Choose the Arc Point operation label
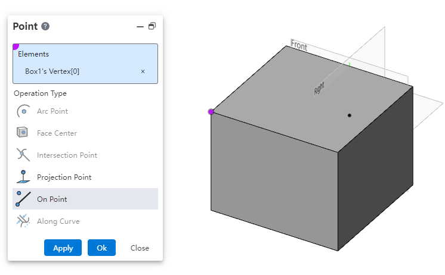 click(x=52, y=111)
